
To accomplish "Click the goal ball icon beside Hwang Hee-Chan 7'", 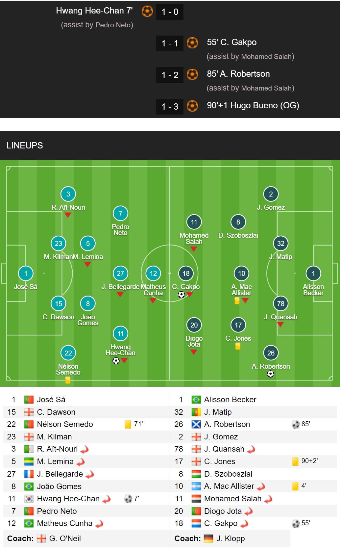I will click(147, 11).
